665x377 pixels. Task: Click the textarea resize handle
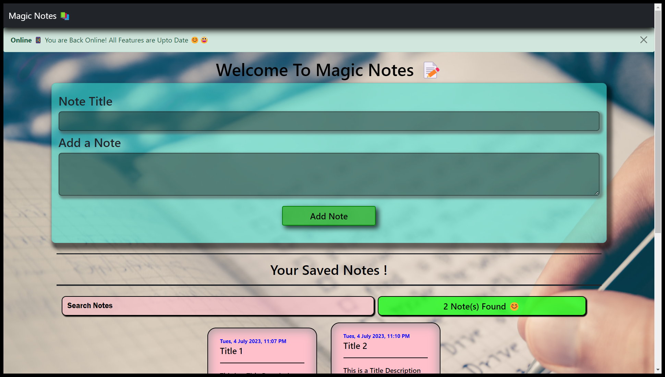(x=597, y=193)
